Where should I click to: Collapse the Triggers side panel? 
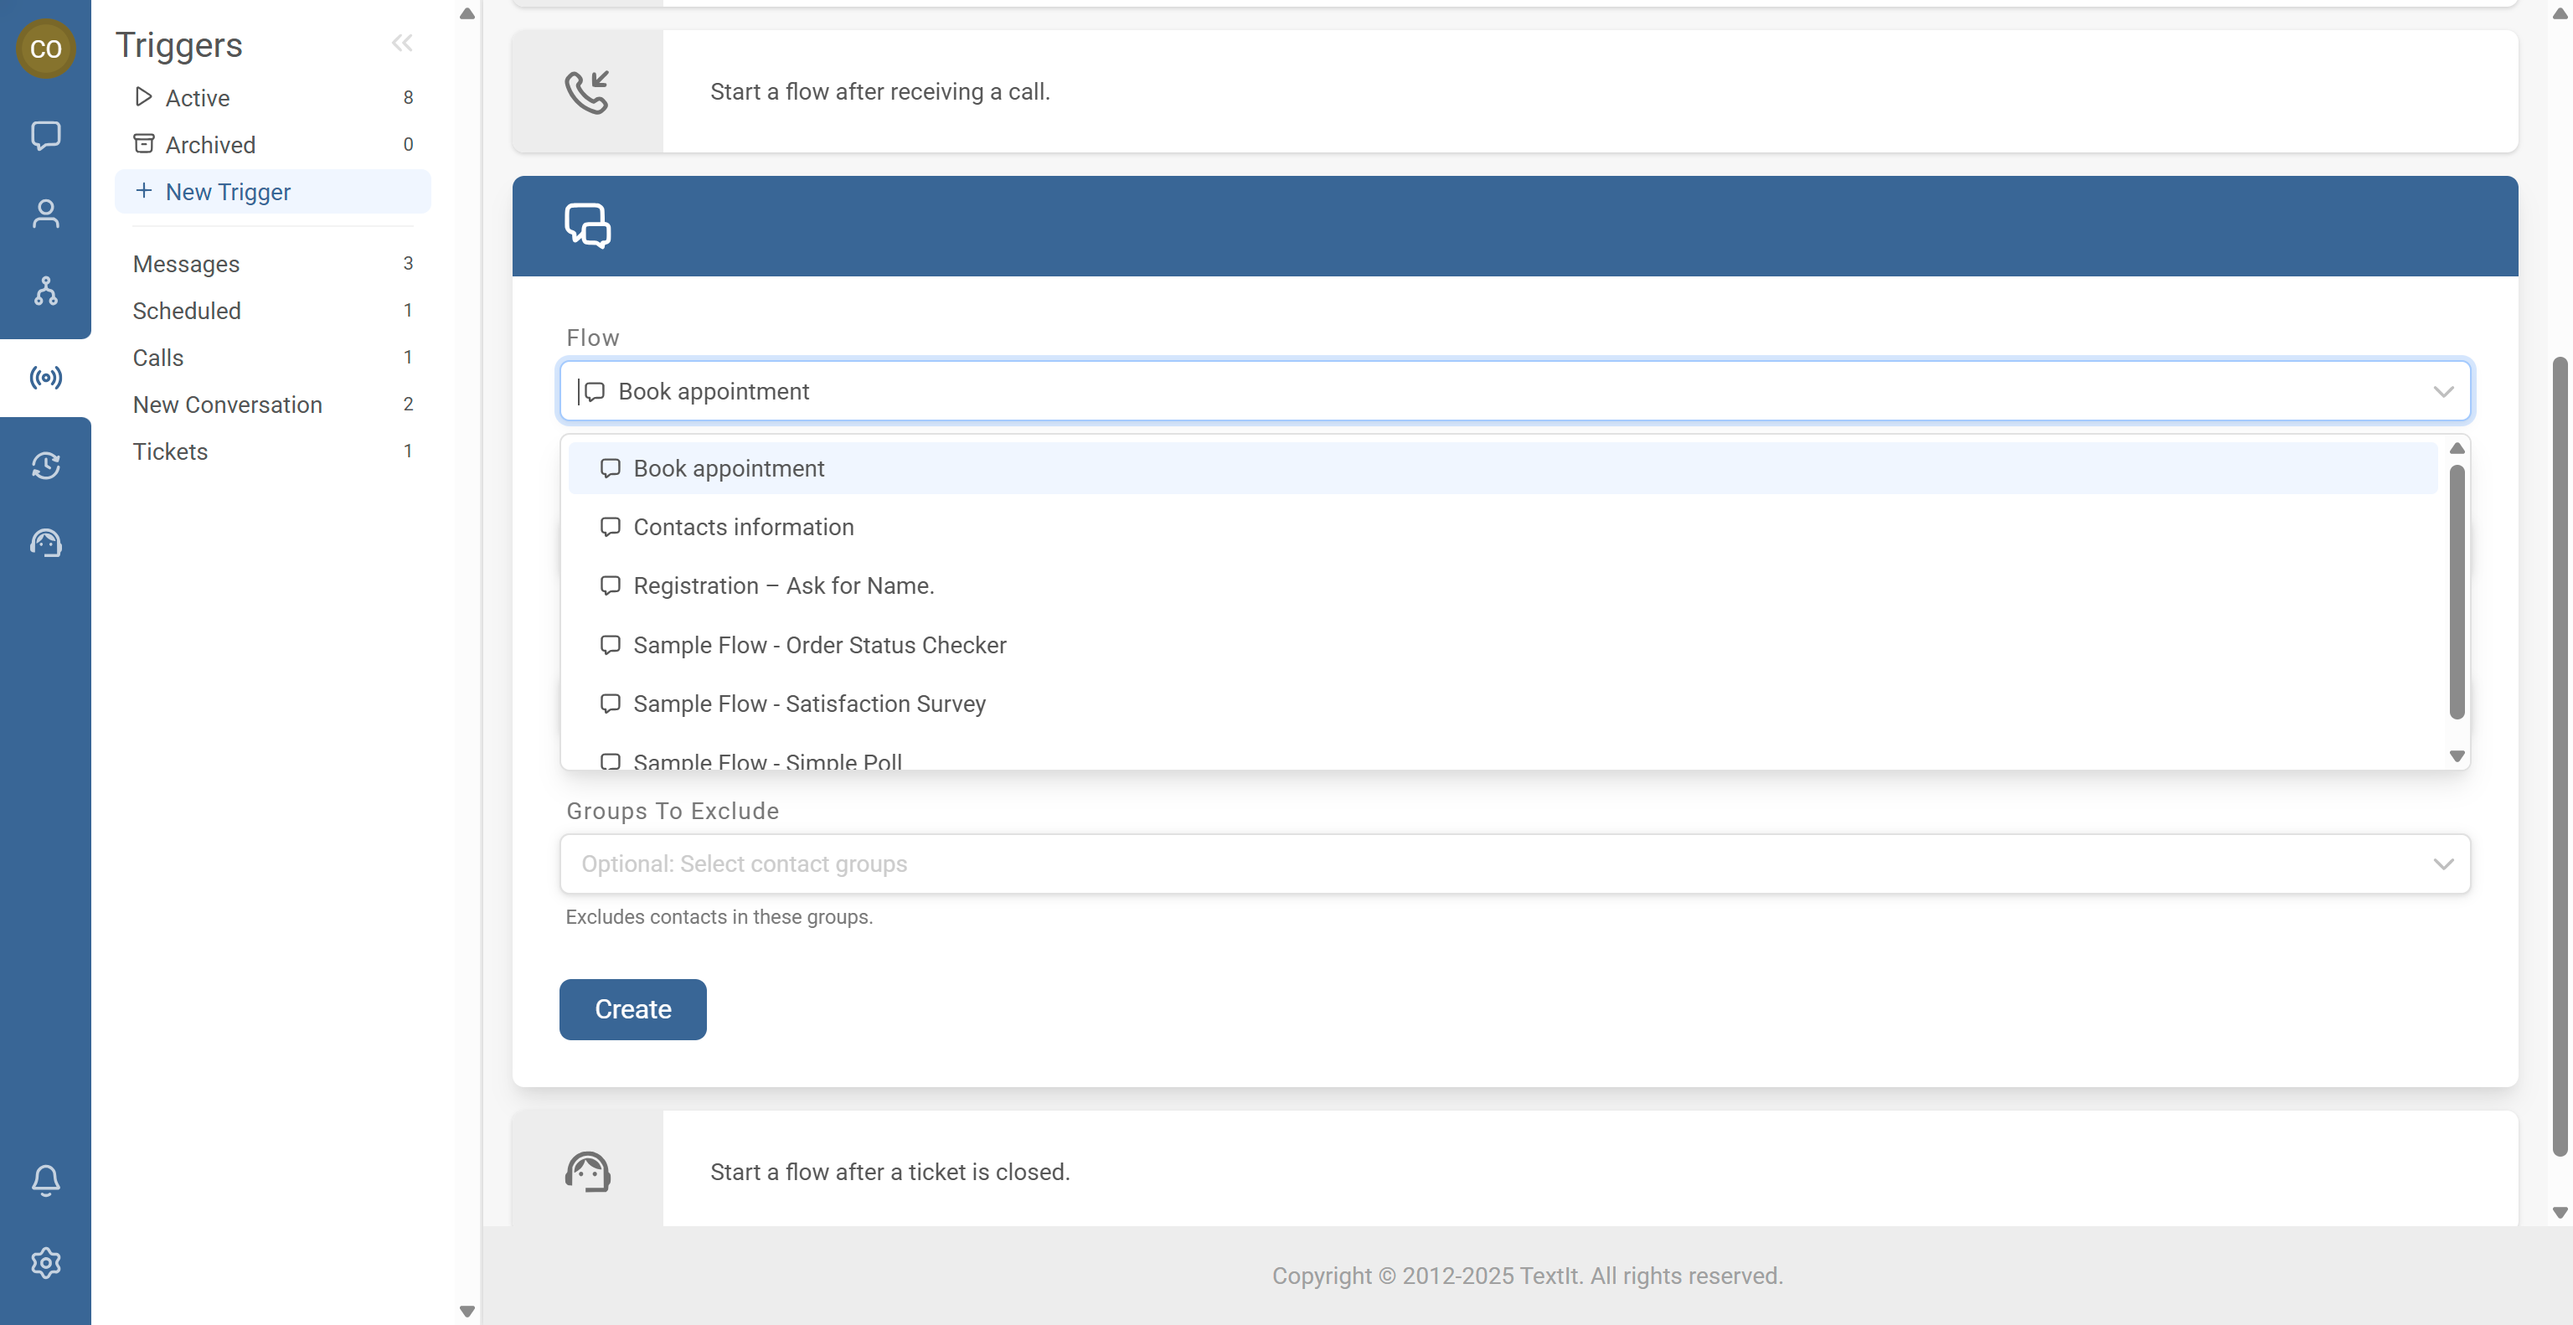(x=401, y=43)
